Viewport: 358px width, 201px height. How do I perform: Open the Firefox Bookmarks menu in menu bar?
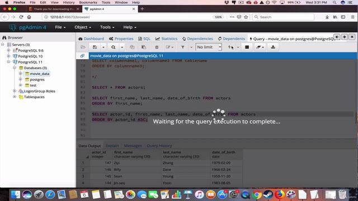88,2
